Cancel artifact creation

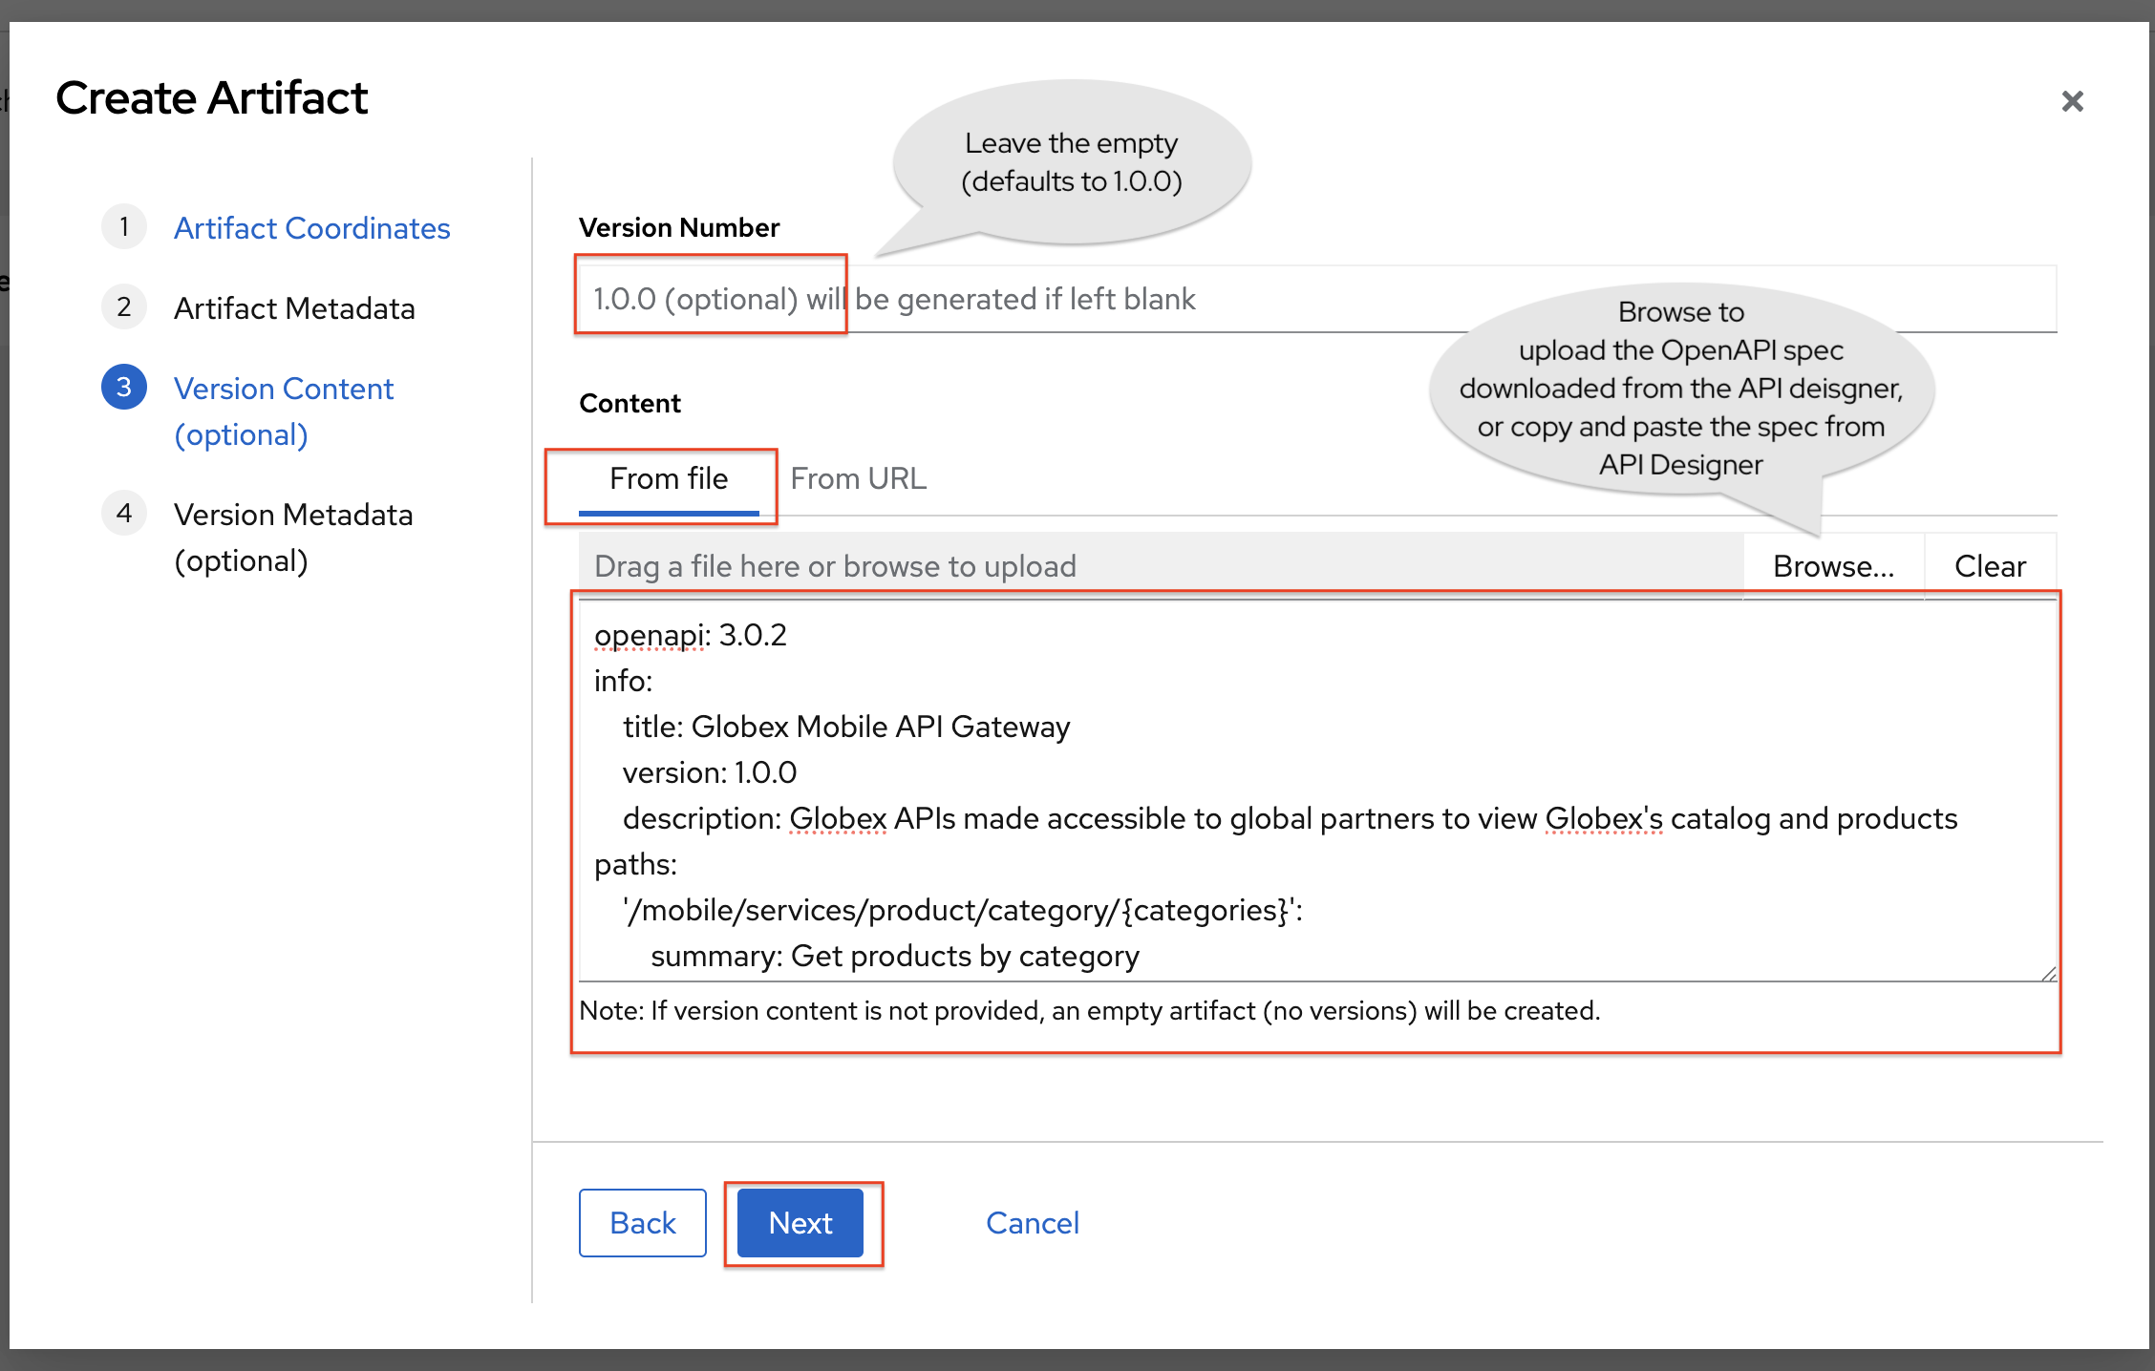click(1032, 1223)
